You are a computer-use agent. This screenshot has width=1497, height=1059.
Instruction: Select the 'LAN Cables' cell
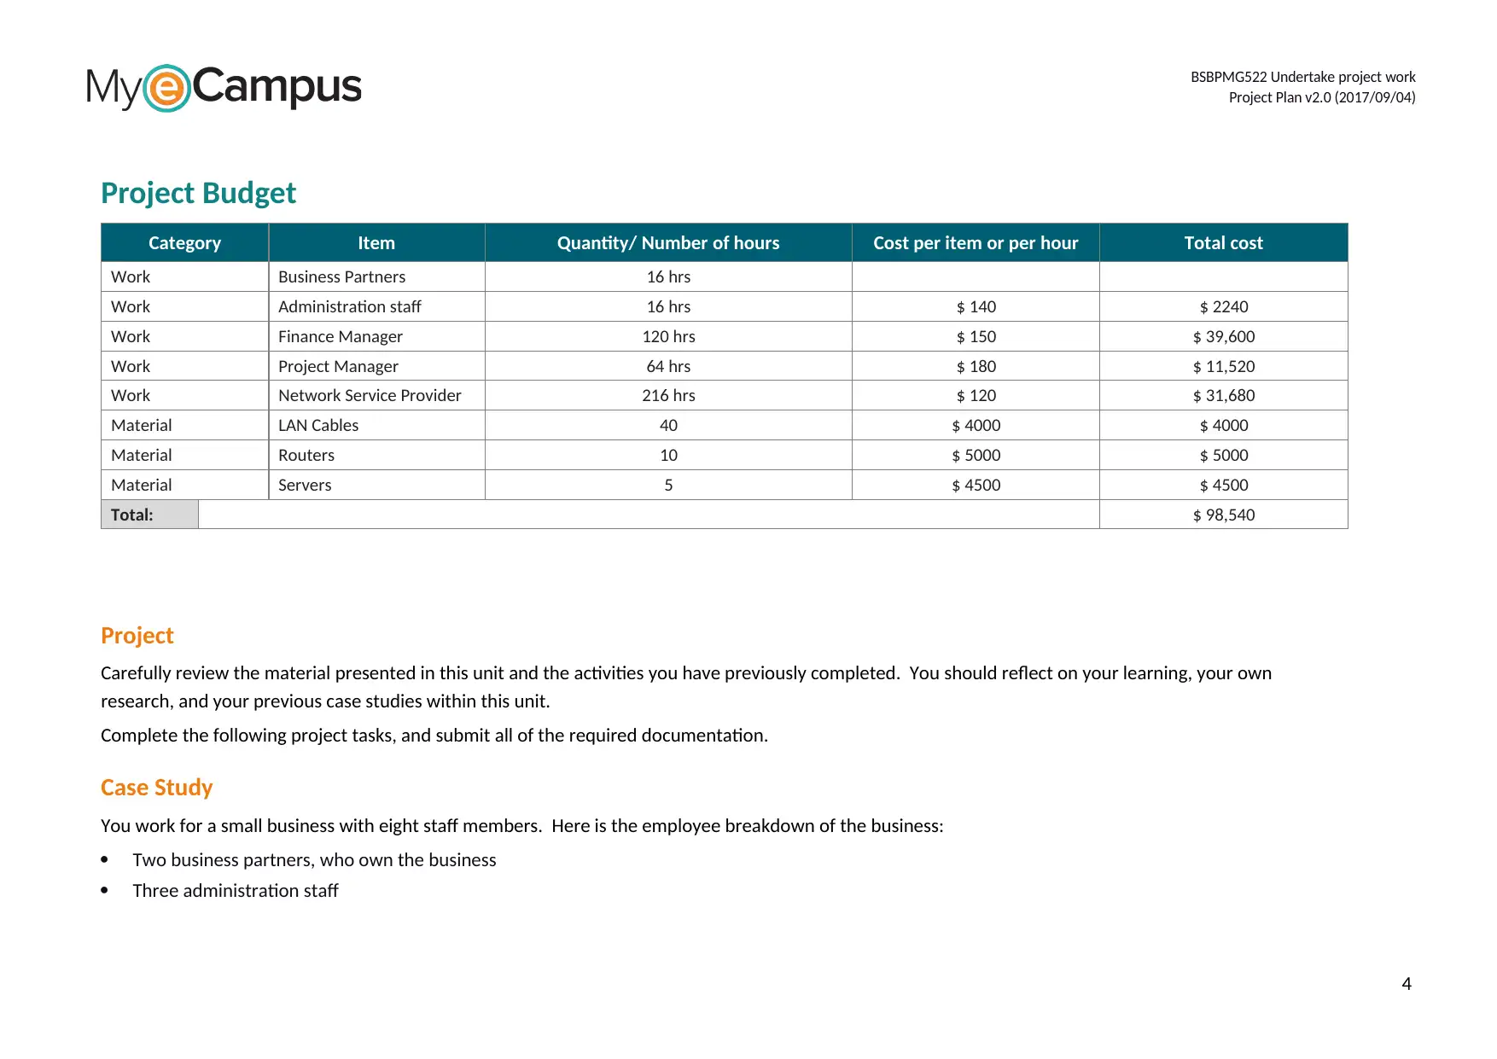376,425
